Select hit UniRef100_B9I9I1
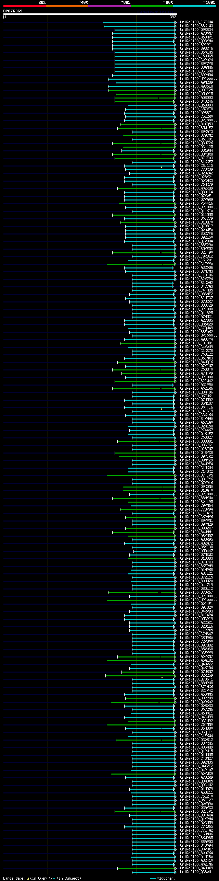Screen dimensions: 219x881 196,45
